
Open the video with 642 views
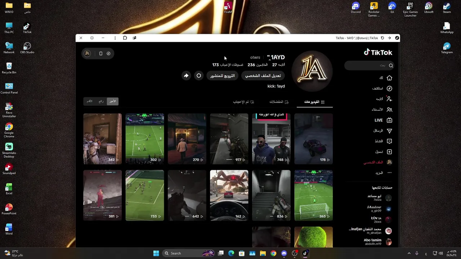coord(187,195)
